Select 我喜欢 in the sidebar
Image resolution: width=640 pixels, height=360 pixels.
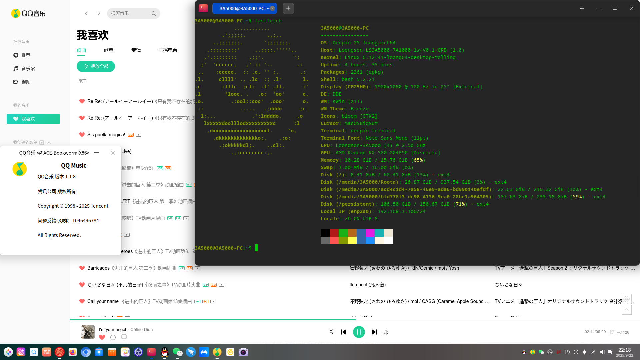[33, 119]
